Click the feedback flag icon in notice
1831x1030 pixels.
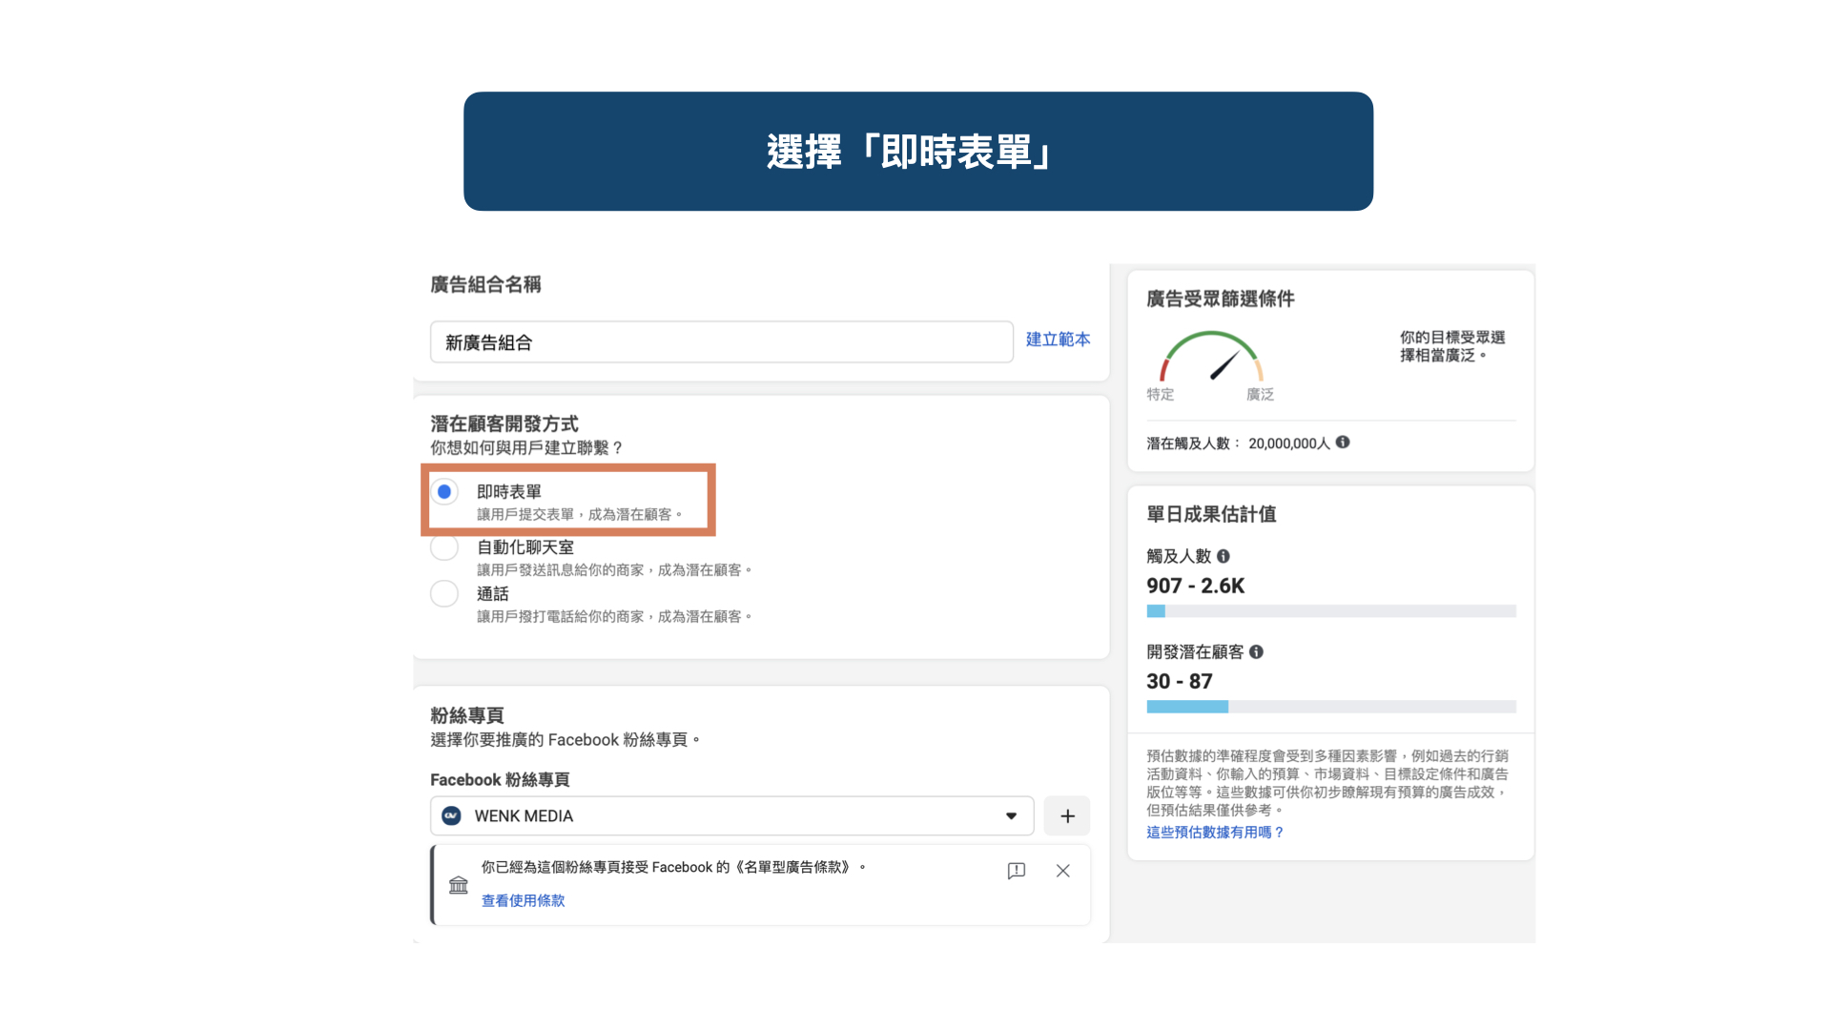click(1017, 871)
